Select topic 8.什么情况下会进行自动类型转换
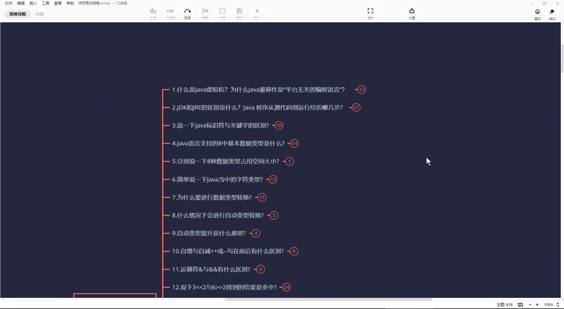 pos(218,215)
